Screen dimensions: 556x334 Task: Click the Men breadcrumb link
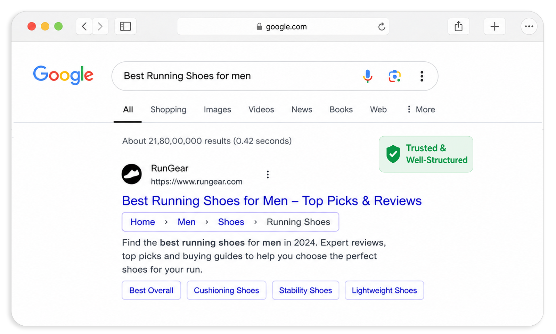pos(187,222)
